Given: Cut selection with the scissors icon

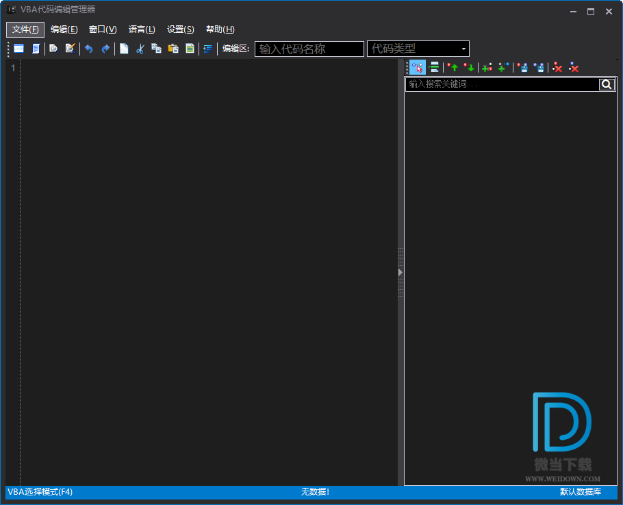Looking at the screenshot, I should click(x=140, y=49).
